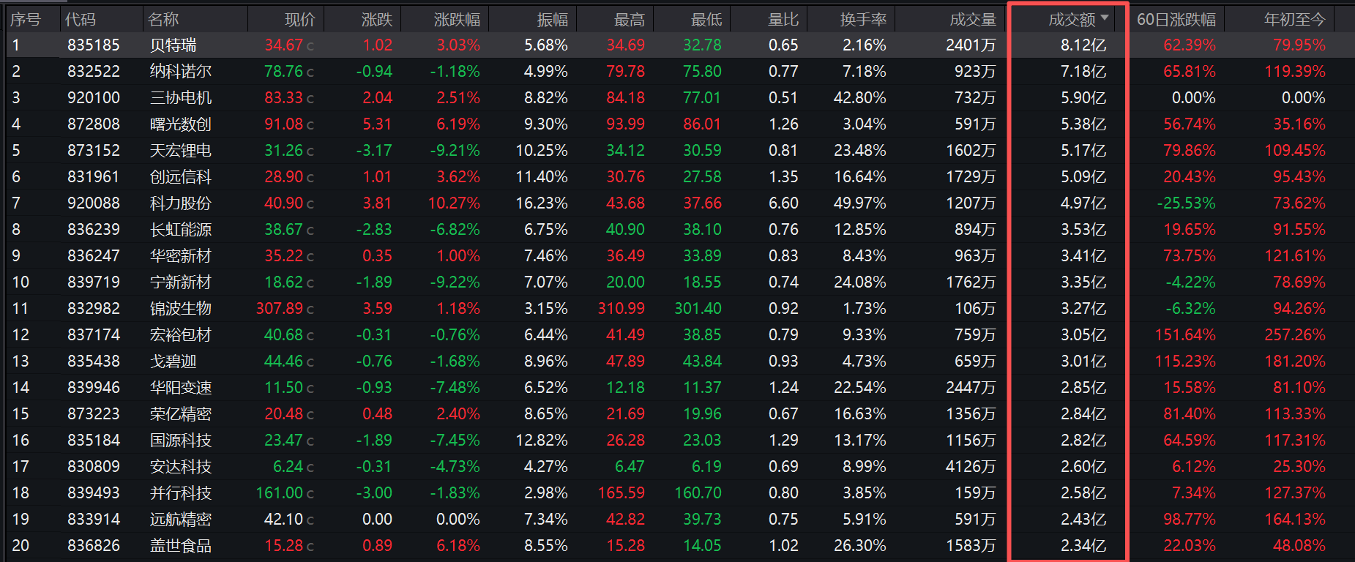The image size is (1355, 562).
Task: Sort by 换手率 column header
Action: click(x=864, y=20)
